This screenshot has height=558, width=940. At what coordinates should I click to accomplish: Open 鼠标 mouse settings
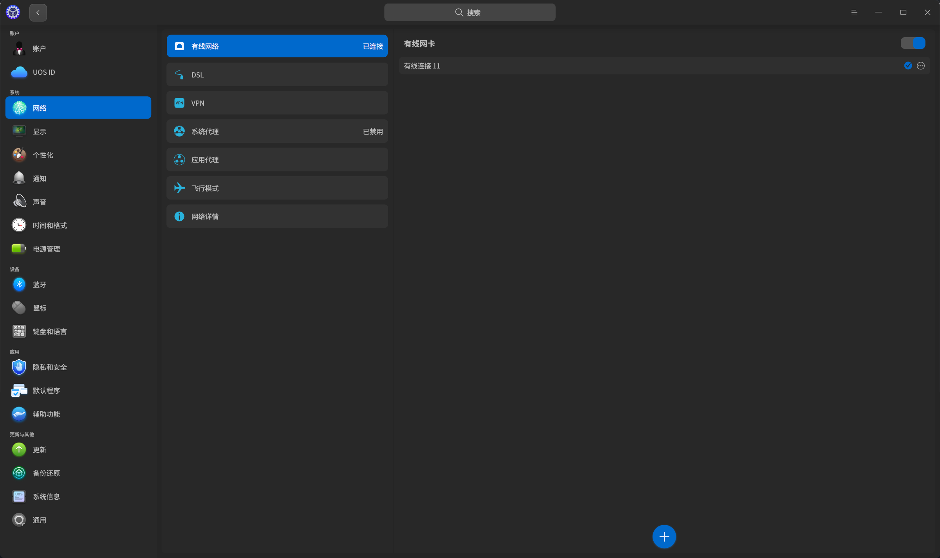pyautogui.click(x=78, y=308)
